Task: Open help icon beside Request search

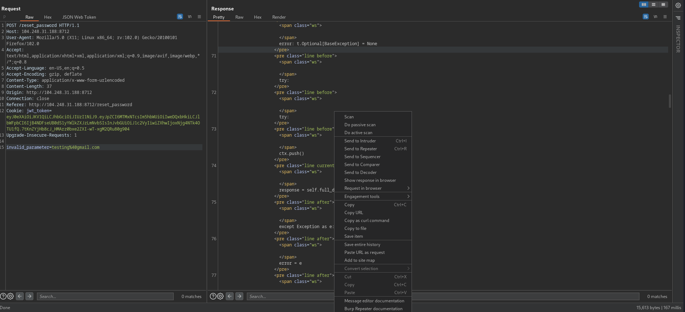Action: point(3,296)
